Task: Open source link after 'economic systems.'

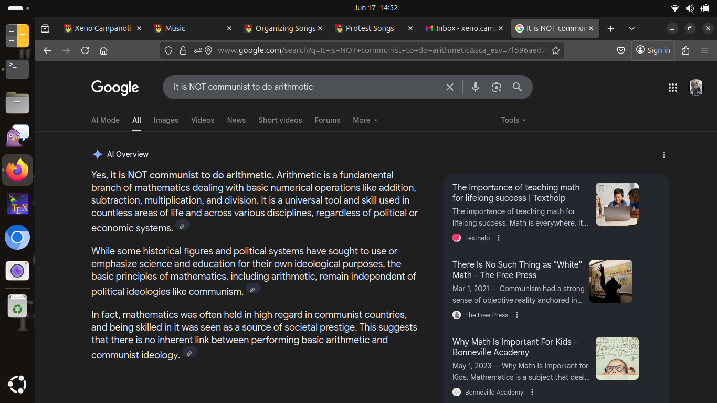Action: tap(182, 226)
